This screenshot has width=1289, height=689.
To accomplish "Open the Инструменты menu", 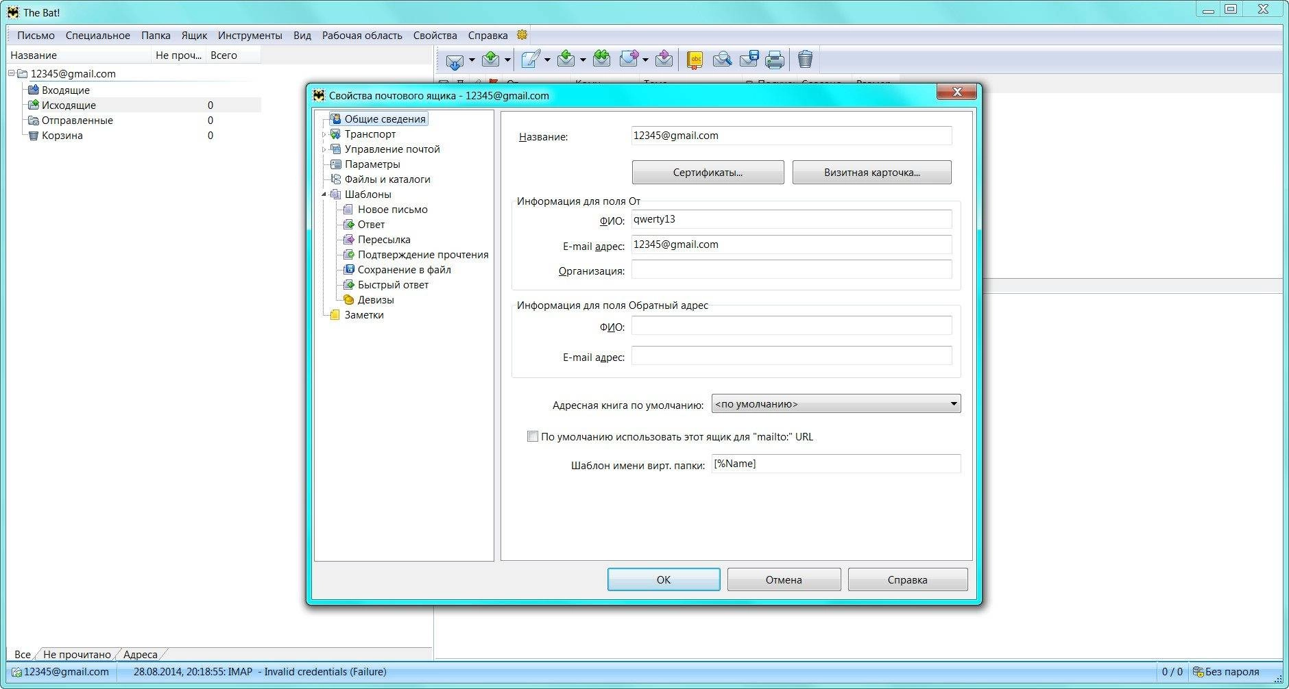I will click(250, 35).
